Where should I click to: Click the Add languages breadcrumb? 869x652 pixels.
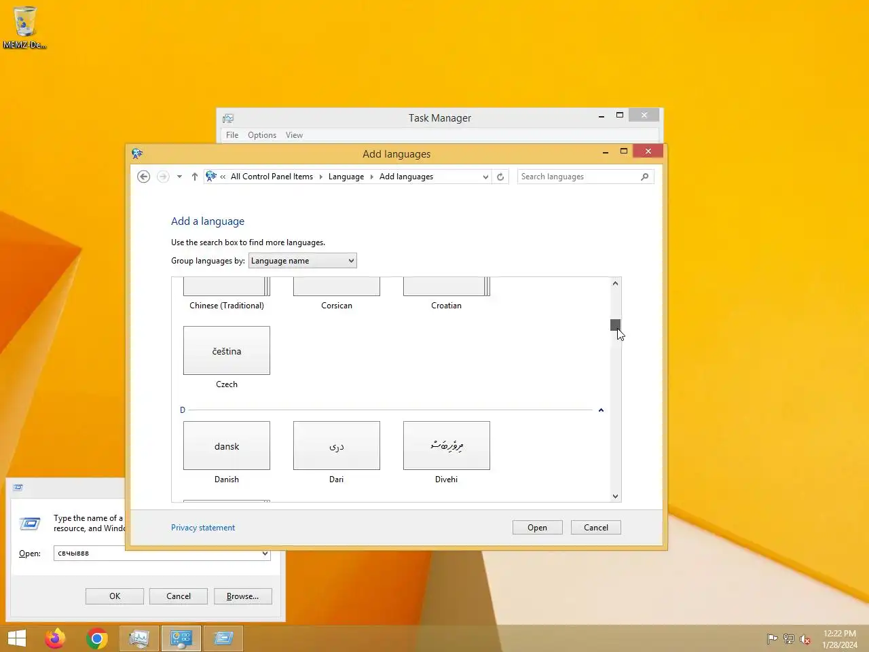point(406,177)
